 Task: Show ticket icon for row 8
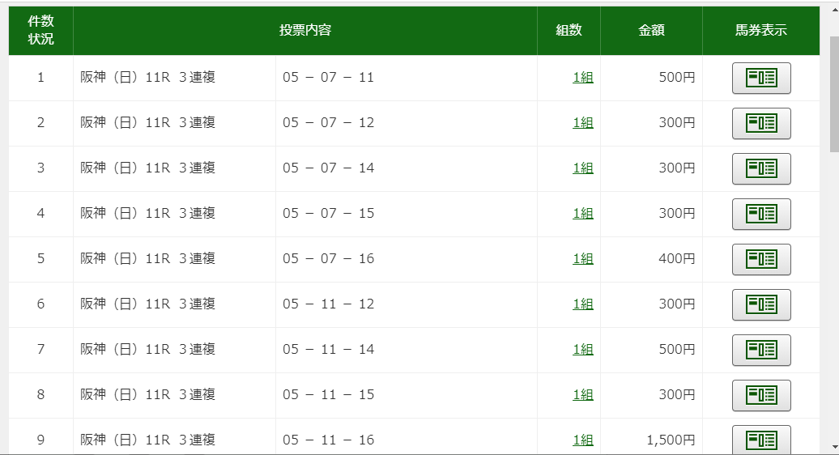tap(761, 395)
